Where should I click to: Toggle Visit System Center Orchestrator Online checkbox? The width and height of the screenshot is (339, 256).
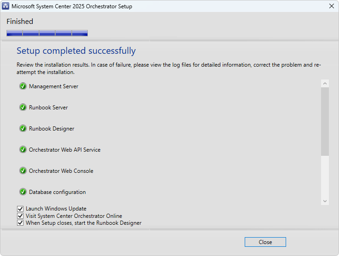coord(20,216)
